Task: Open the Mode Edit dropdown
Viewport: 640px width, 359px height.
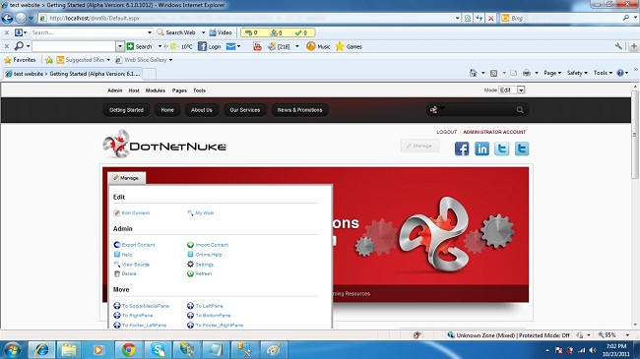Action: click(512, 90)
